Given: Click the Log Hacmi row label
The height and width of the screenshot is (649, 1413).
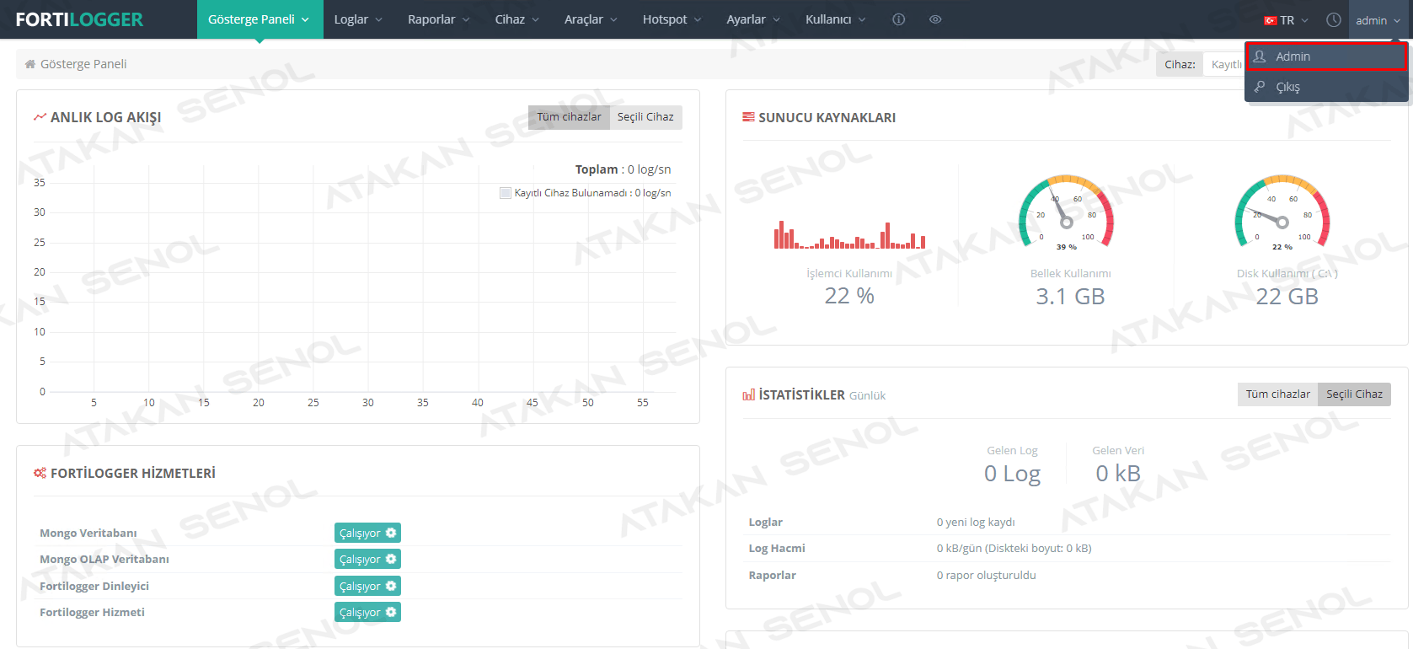Looking at the screenshot, I should tap(777, 549).
